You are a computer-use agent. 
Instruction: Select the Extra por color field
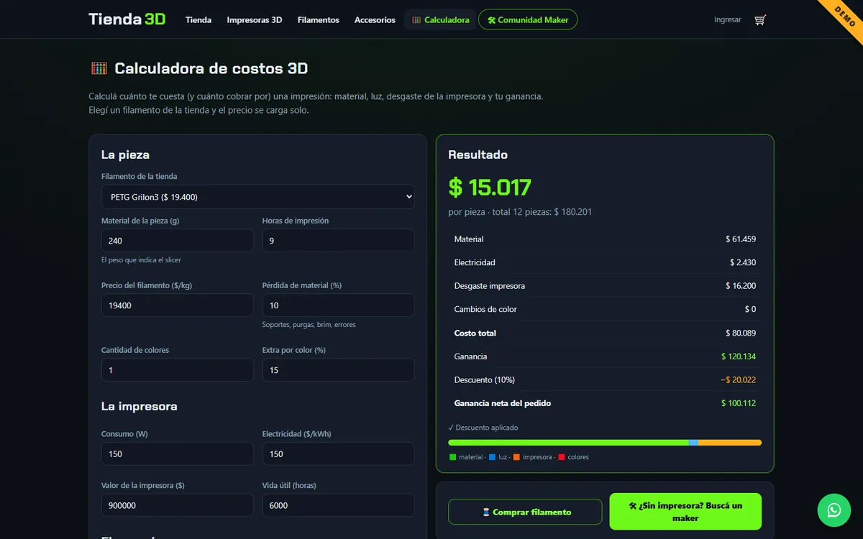tap(339, 370)
